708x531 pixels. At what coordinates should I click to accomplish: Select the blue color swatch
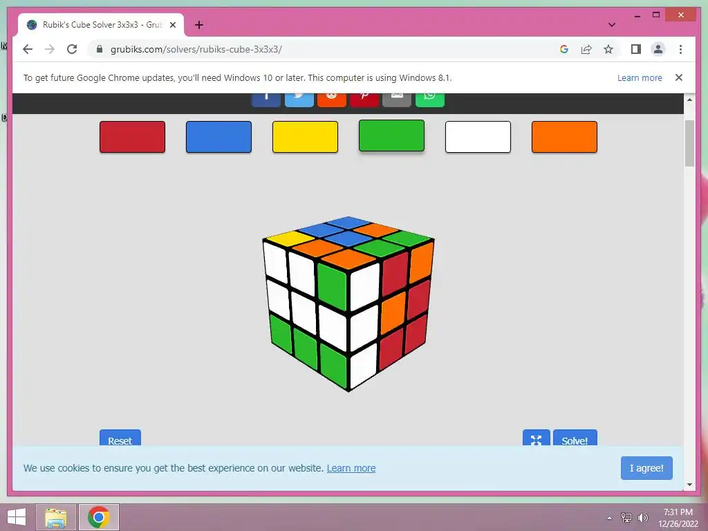pos(218,137)
